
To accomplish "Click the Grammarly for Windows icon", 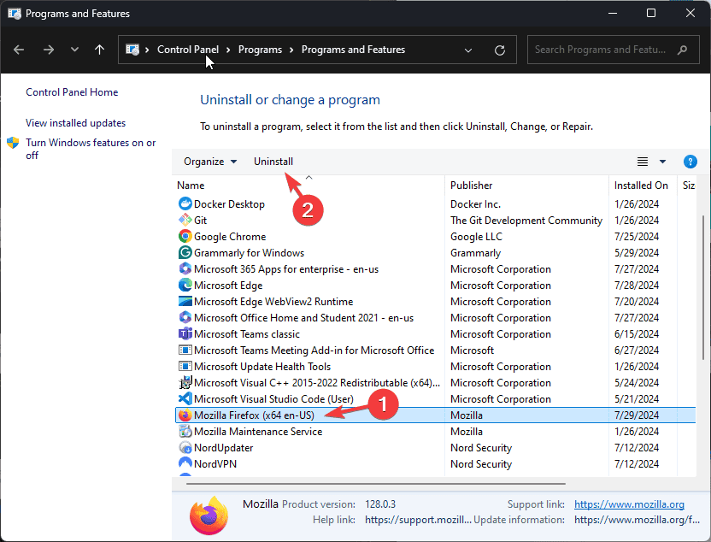I will [x=185, y=253].
